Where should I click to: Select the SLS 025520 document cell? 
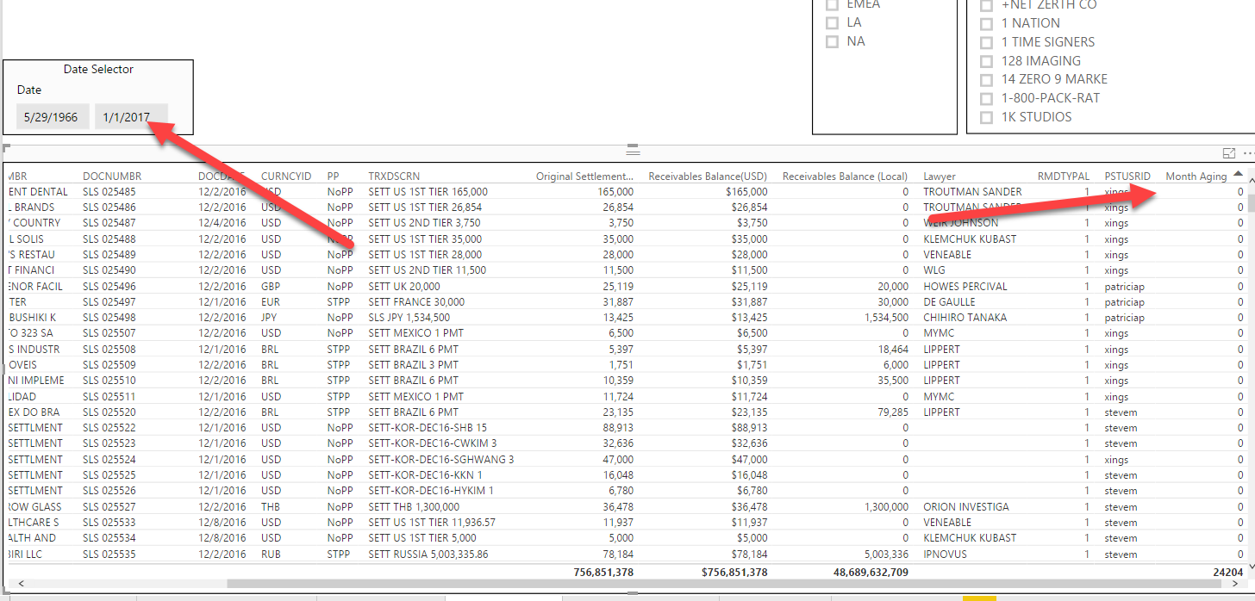tap(109, 412)
